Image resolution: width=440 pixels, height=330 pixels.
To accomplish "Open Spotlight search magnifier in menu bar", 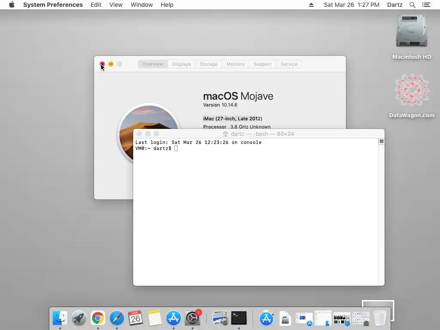I will pyautogui.click(x=412, y=5).
